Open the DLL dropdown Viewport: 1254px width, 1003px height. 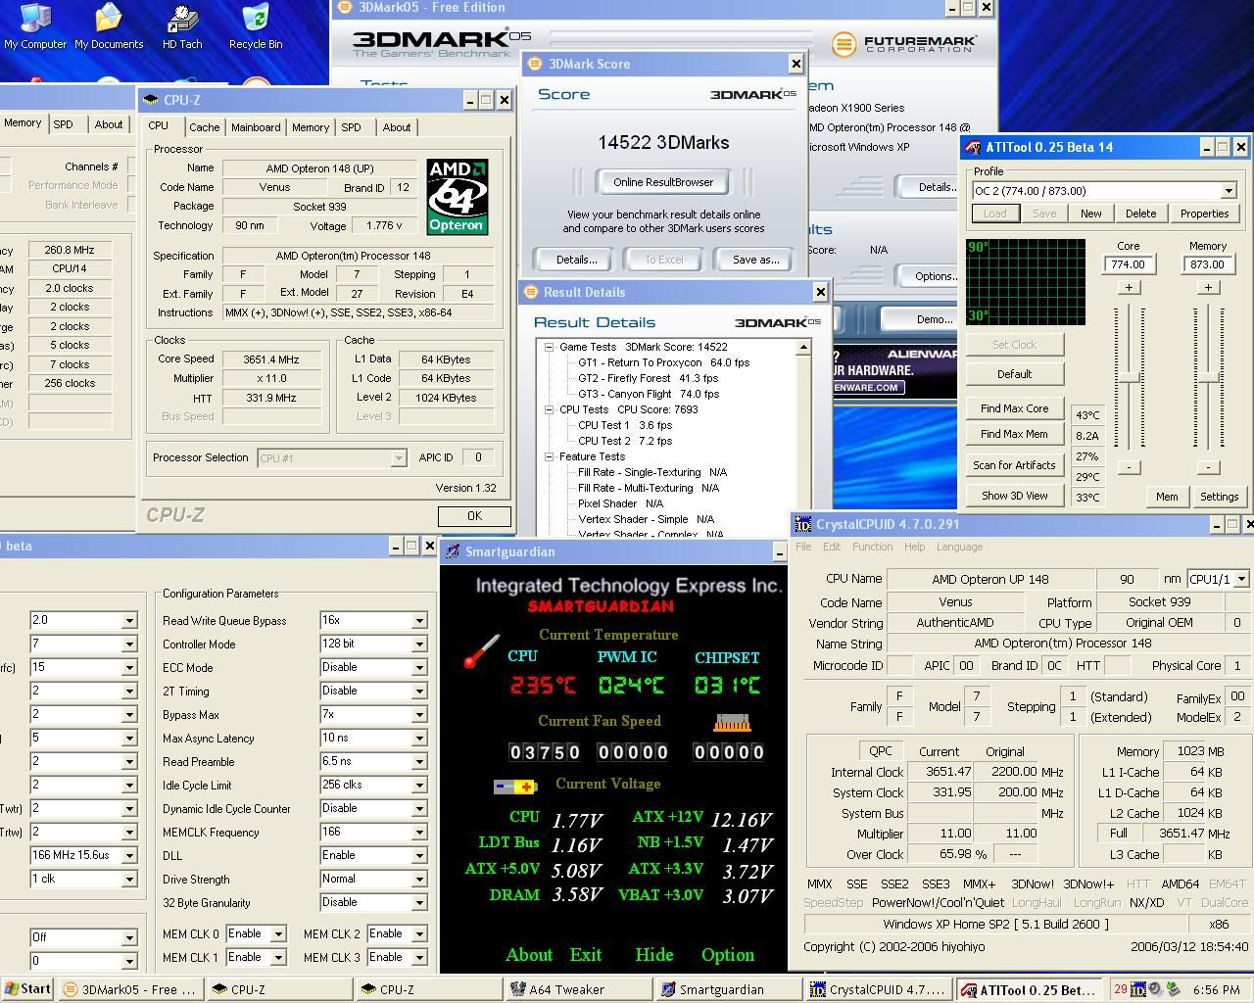(418, 855)
